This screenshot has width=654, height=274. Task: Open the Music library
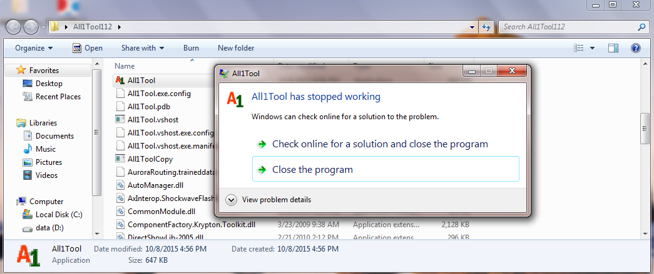[x=46, y=149]
